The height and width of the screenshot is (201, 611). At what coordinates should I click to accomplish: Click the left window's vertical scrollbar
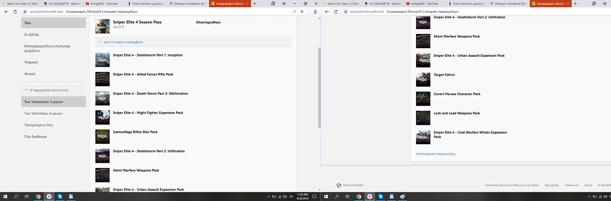click(x=319, y=87)
